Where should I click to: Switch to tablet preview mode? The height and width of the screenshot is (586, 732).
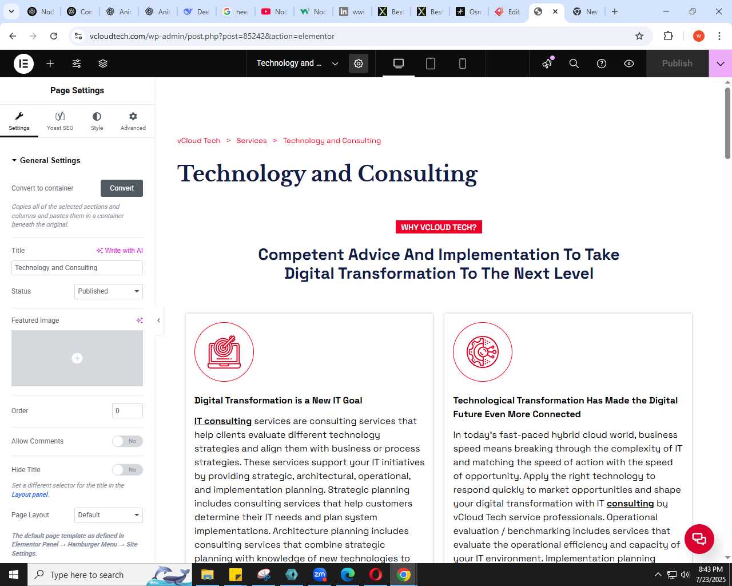[431, 64]
